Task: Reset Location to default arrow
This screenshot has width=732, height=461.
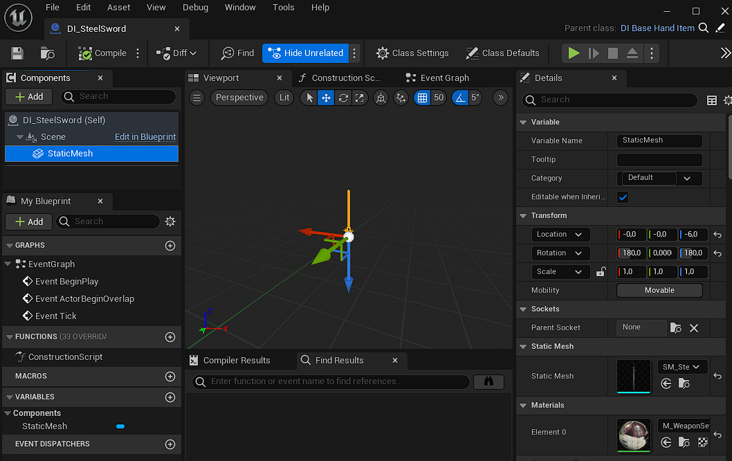Action: (x=718, y=235)
